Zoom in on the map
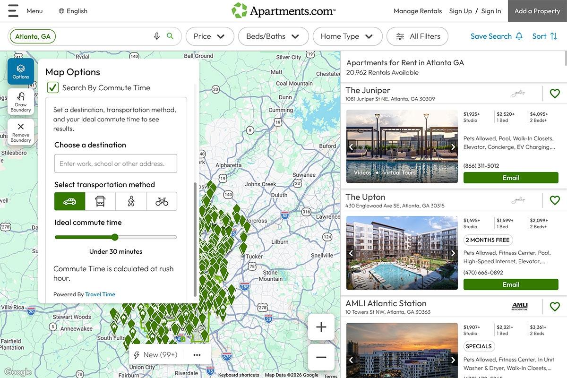Viewport: 567px width, 378px height. click(x=321, y=326)
